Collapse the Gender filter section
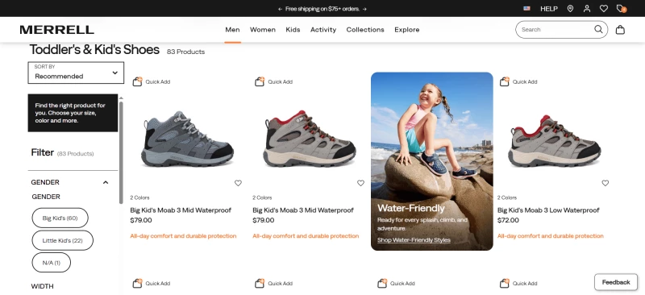 point(106,182)
